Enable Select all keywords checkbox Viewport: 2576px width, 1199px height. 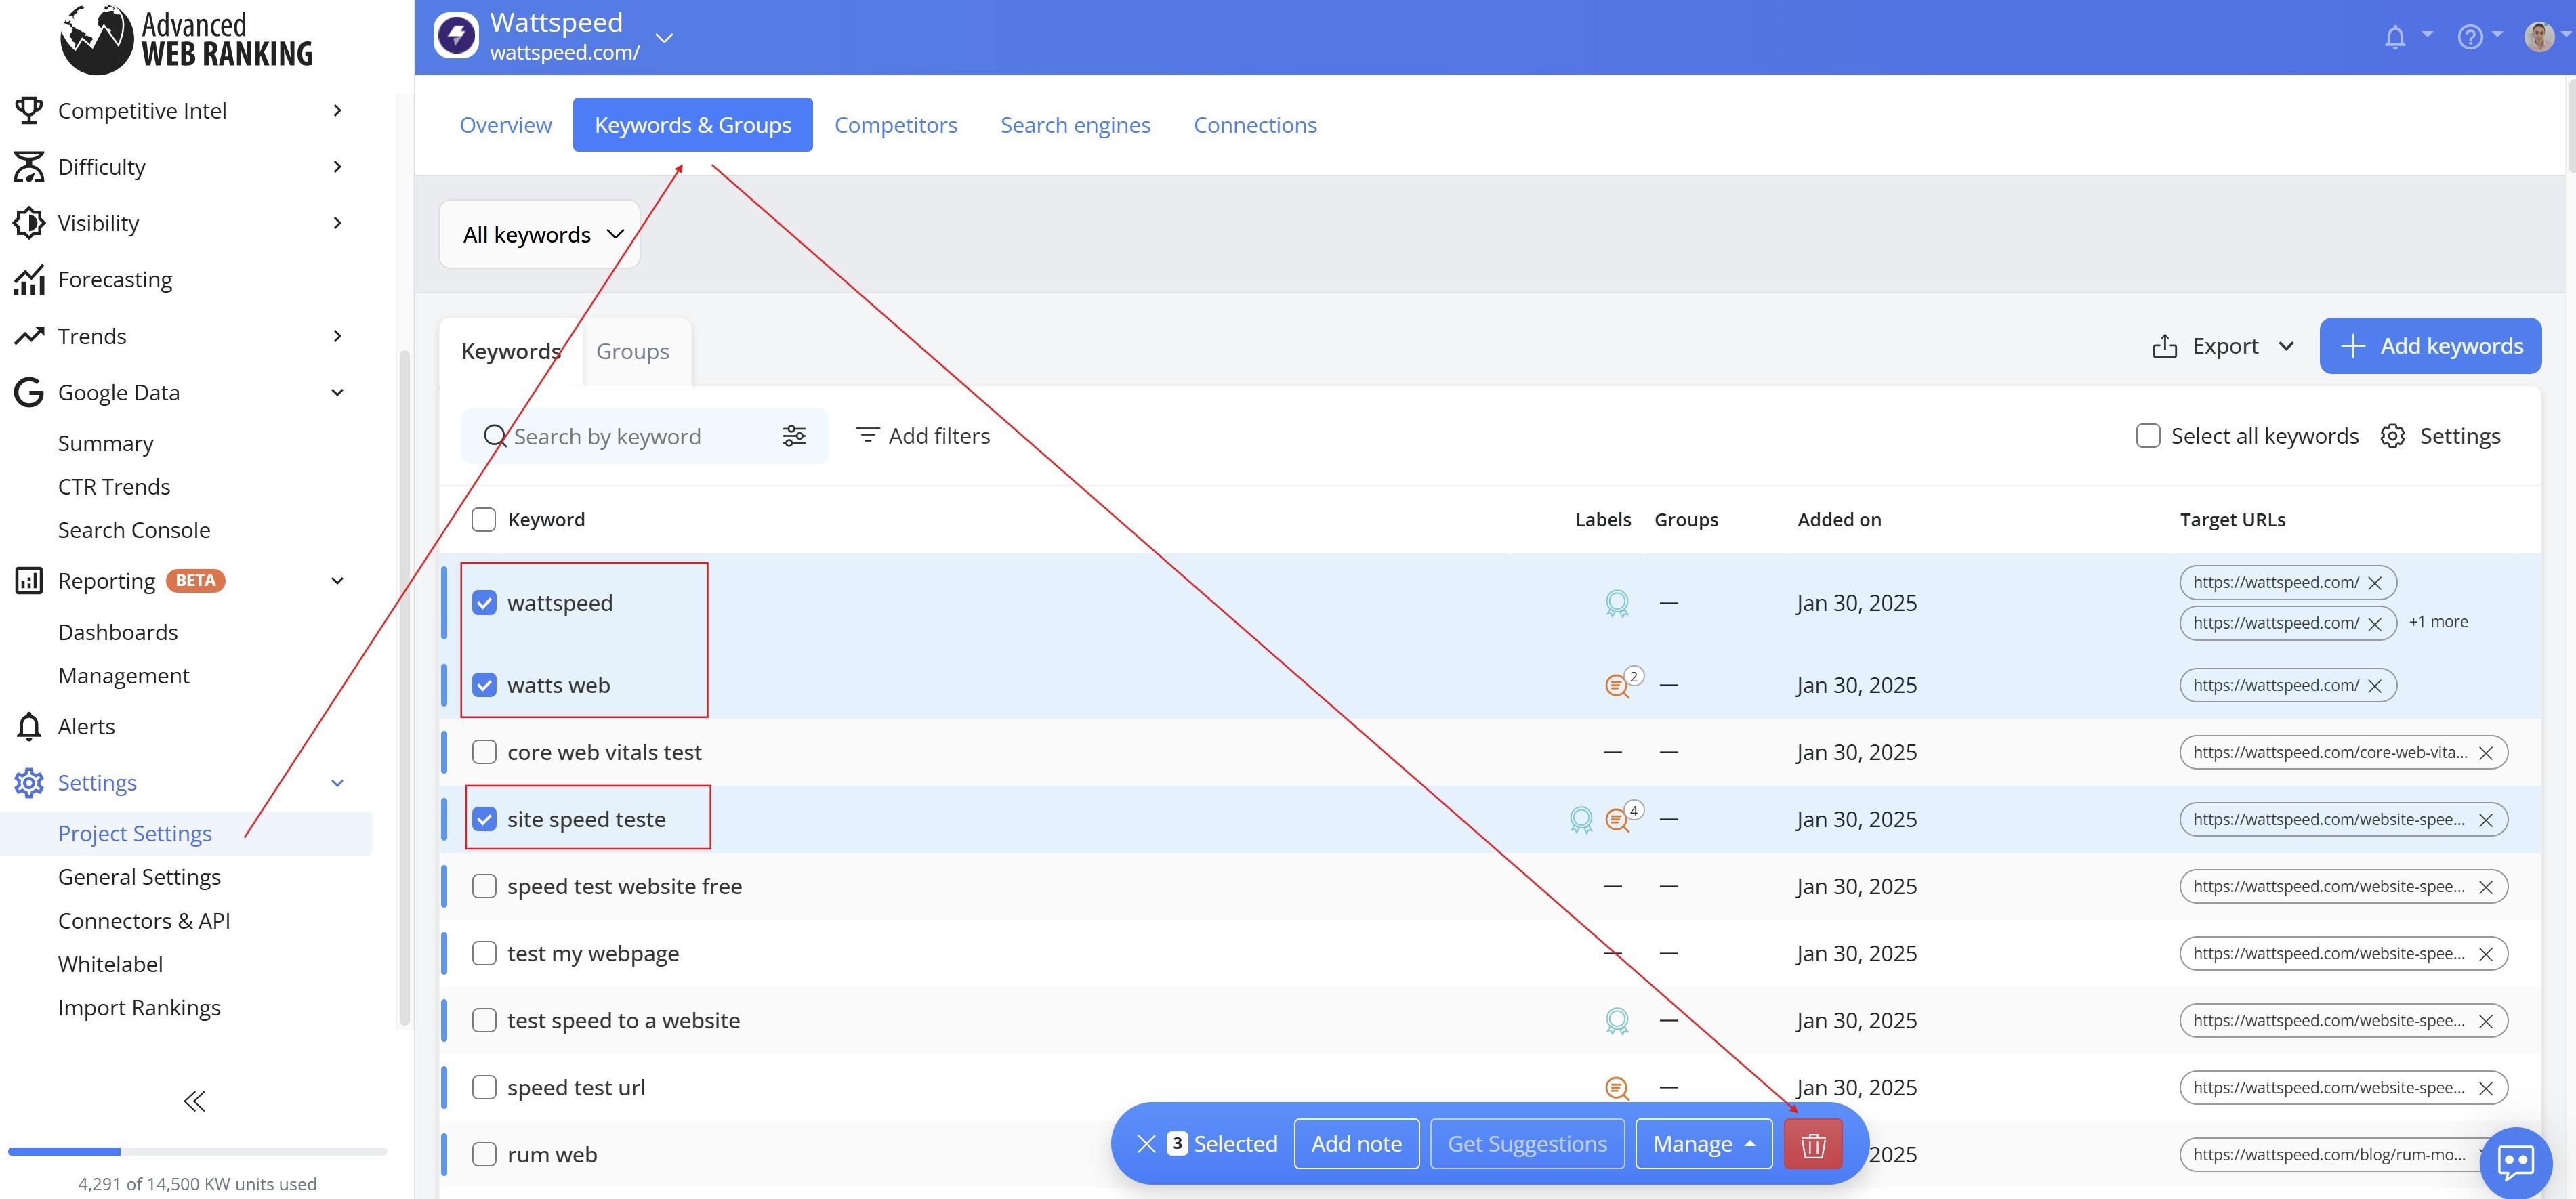pos(2148,436)
